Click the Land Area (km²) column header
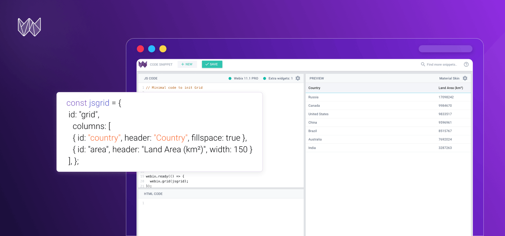The image size is (505, 236). click(451, 88)
